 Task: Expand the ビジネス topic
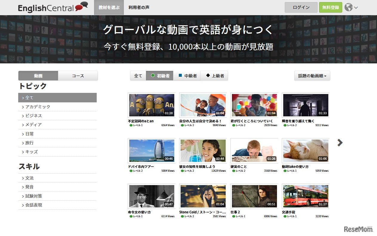coord(33,116)
